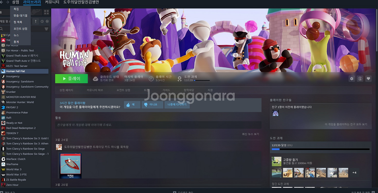The height and width of the screenshot is (193, 378).
Task: Click 나중에 다시하기 button
Action: [177, 105]
